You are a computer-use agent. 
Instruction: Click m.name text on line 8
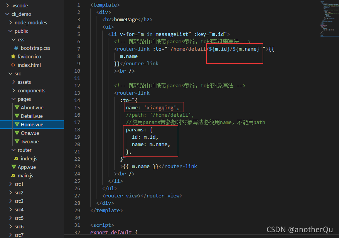(x=129, y=56)
